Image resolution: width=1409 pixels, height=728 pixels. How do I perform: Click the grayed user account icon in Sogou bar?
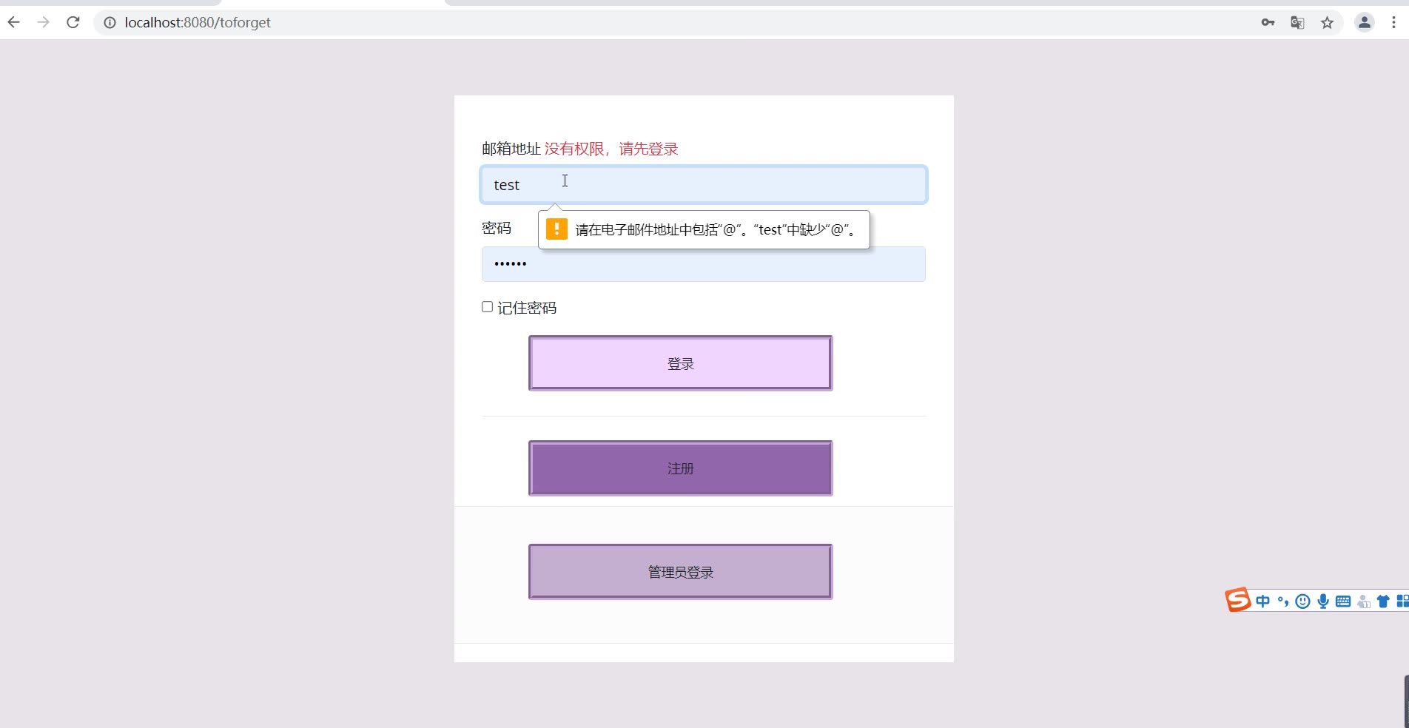1363,601
